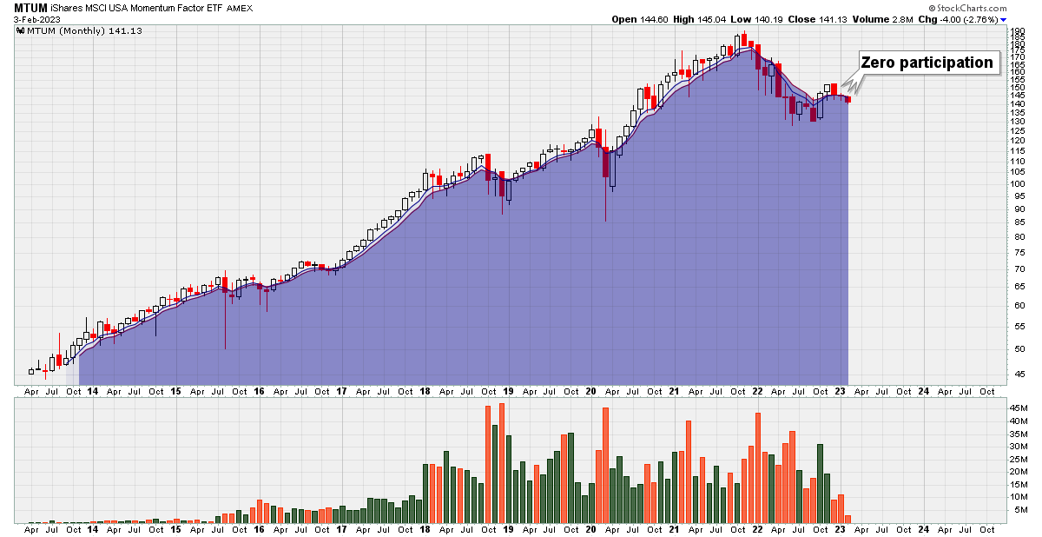The image size is (1042, 537).
Task: Click the 10M label on the volume axis
Action: [1019, 497]
